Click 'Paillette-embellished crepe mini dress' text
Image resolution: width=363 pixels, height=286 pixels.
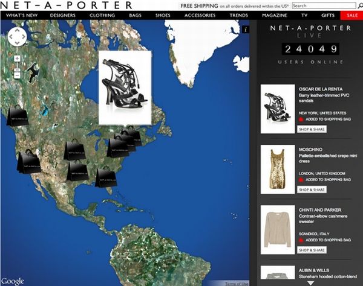(327, 158)
